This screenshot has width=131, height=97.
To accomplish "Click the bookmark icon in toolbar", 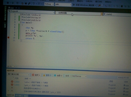I will [122, 6].
